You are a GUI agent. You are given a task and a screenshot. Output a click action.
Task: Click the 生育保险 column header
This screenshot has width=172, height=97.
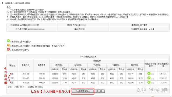[x=116, y=65]
